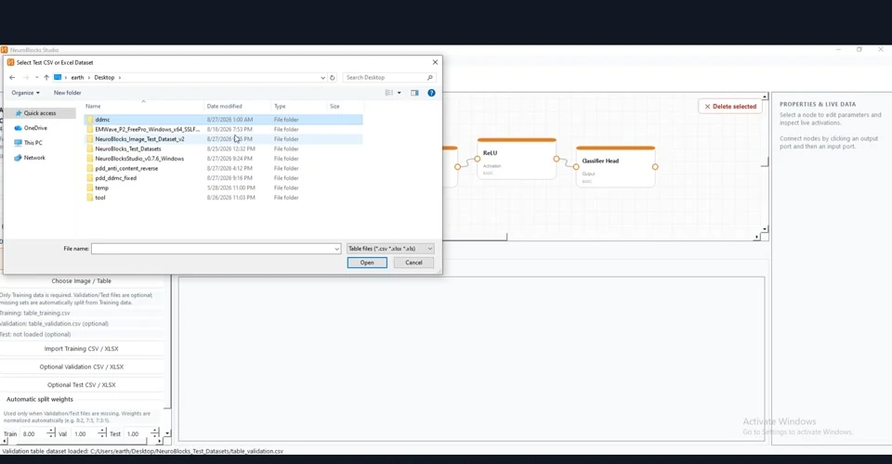Select the EMWave_P2_FreePro_Windows folder row

point(224,129)
